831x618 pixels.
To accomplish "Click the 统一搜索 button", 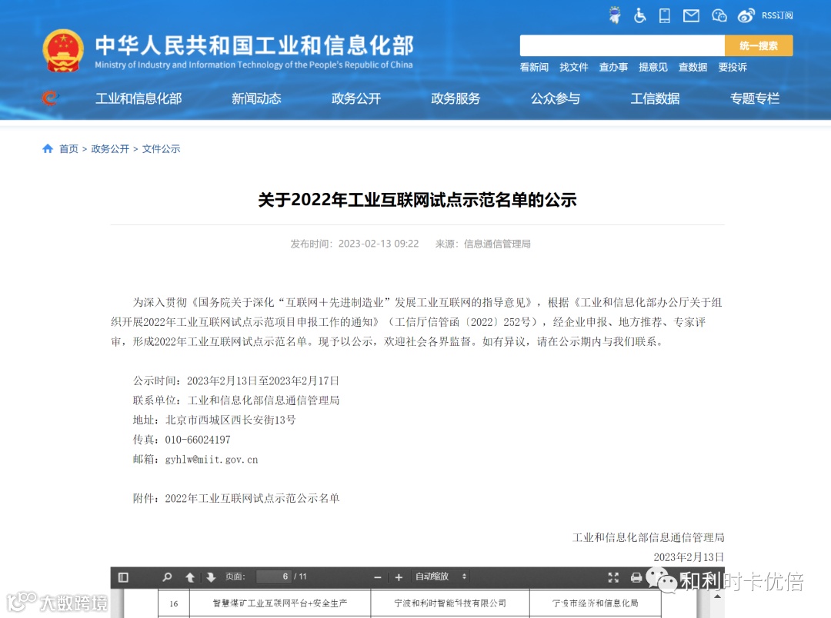I will coord(759,45).
